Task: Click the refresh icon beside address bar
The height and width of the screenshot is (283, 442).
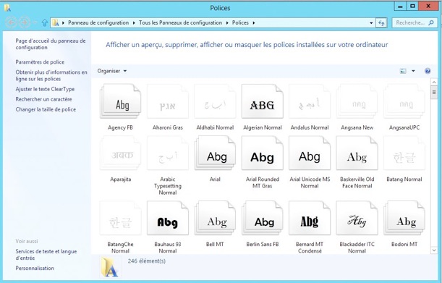Action: pos(381,23)
